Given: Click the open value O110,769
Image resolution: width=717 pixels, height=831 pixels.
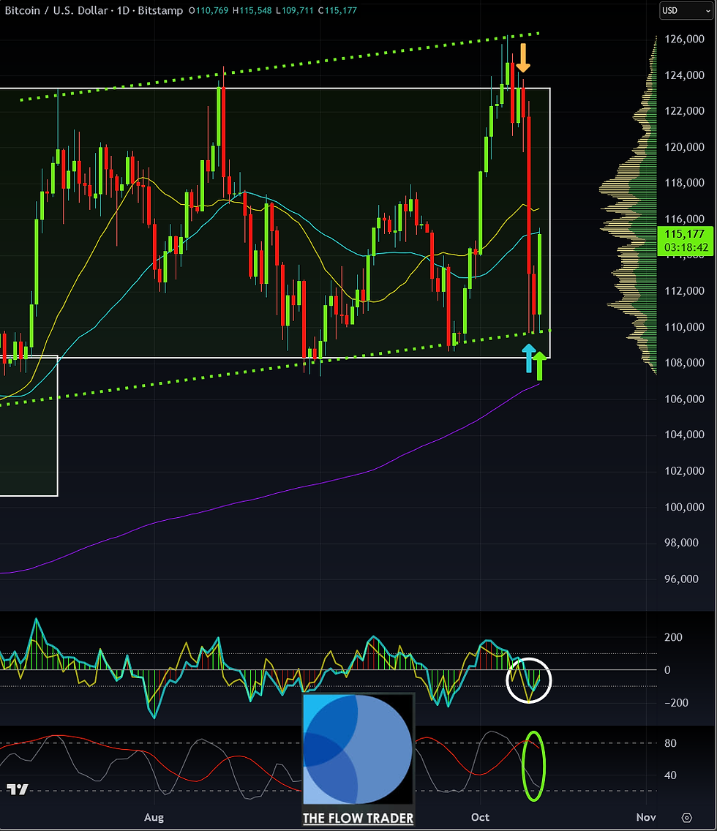Looking at the screenshot, I should tap(209, 10).
